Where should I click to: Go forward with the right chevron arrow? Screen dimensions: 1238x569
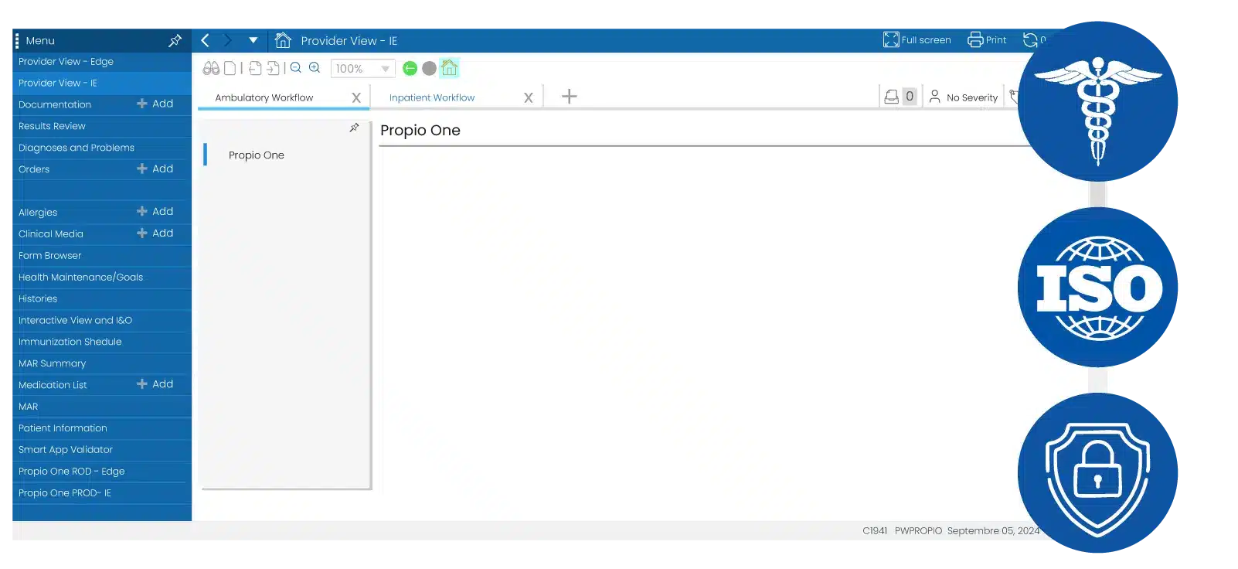227,40
